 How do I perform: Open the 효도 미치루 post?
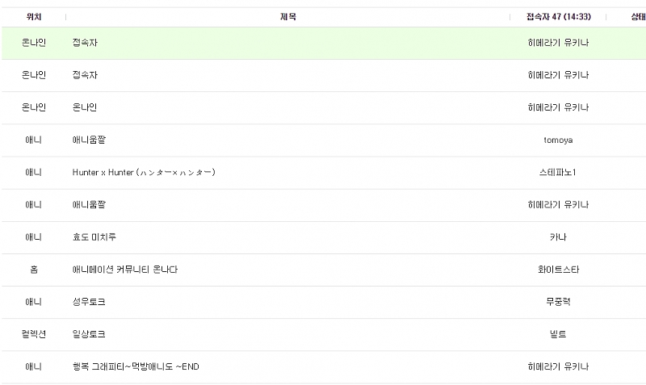(x=94, y=237)
